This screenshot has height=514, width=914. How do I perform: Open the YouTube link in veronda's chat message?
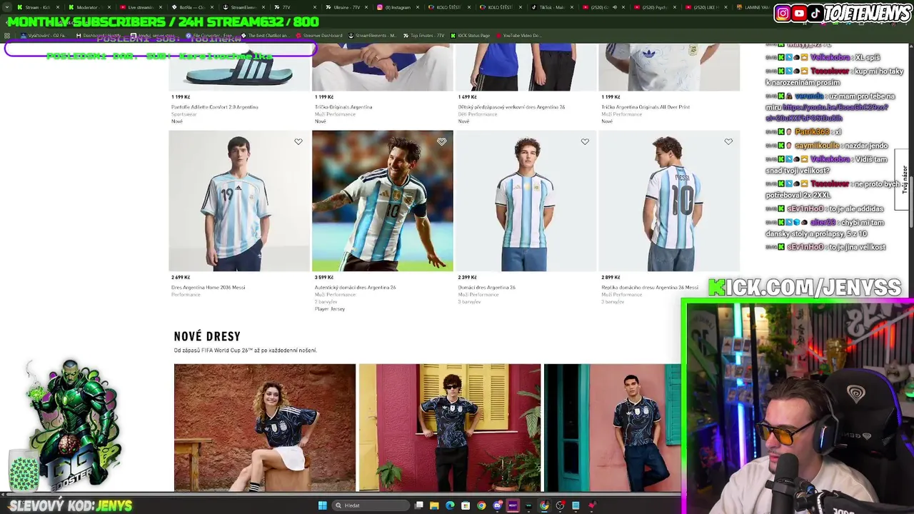[x=828, y=113]
